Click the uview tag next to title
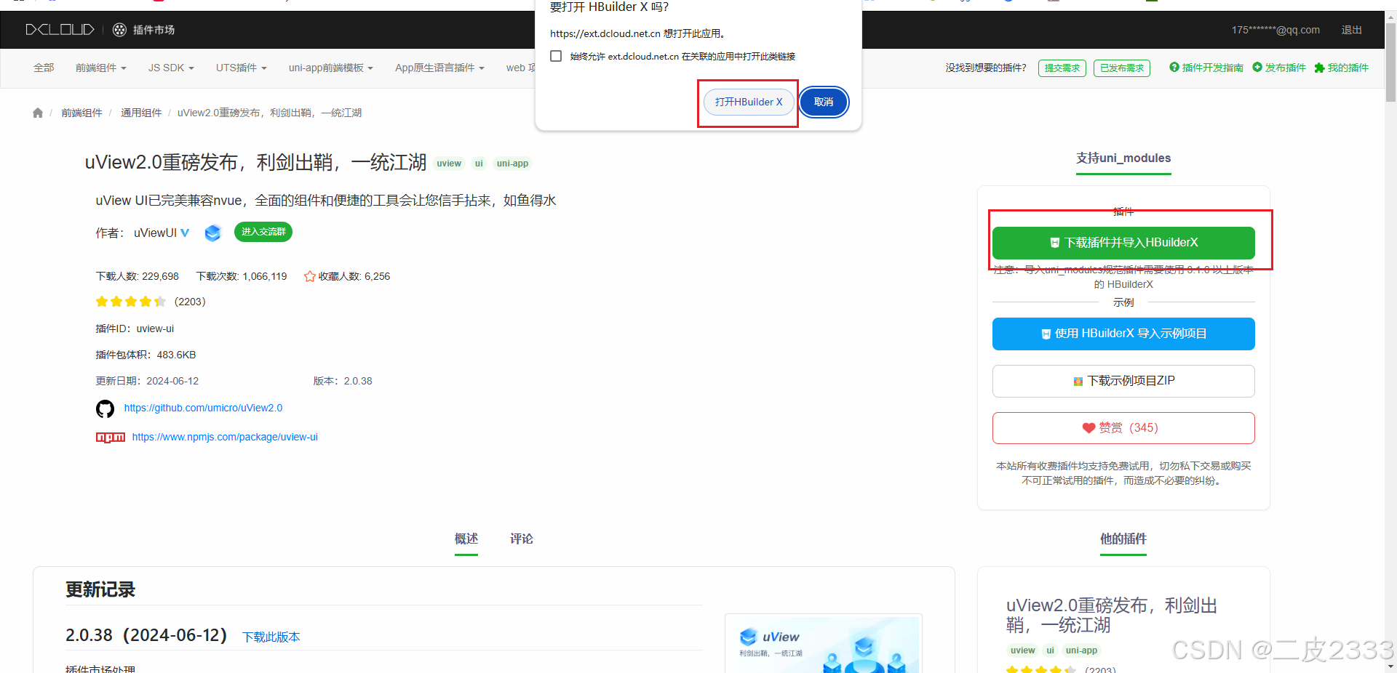This screenshot has width=1397, height=673. [x=449, y=164]
